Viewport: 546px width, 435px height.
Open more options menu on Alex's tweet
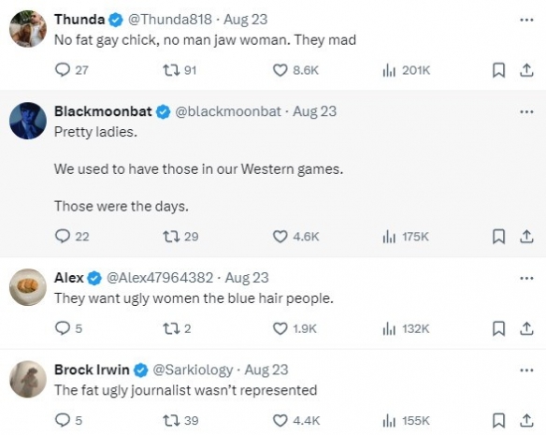[526, 278]
